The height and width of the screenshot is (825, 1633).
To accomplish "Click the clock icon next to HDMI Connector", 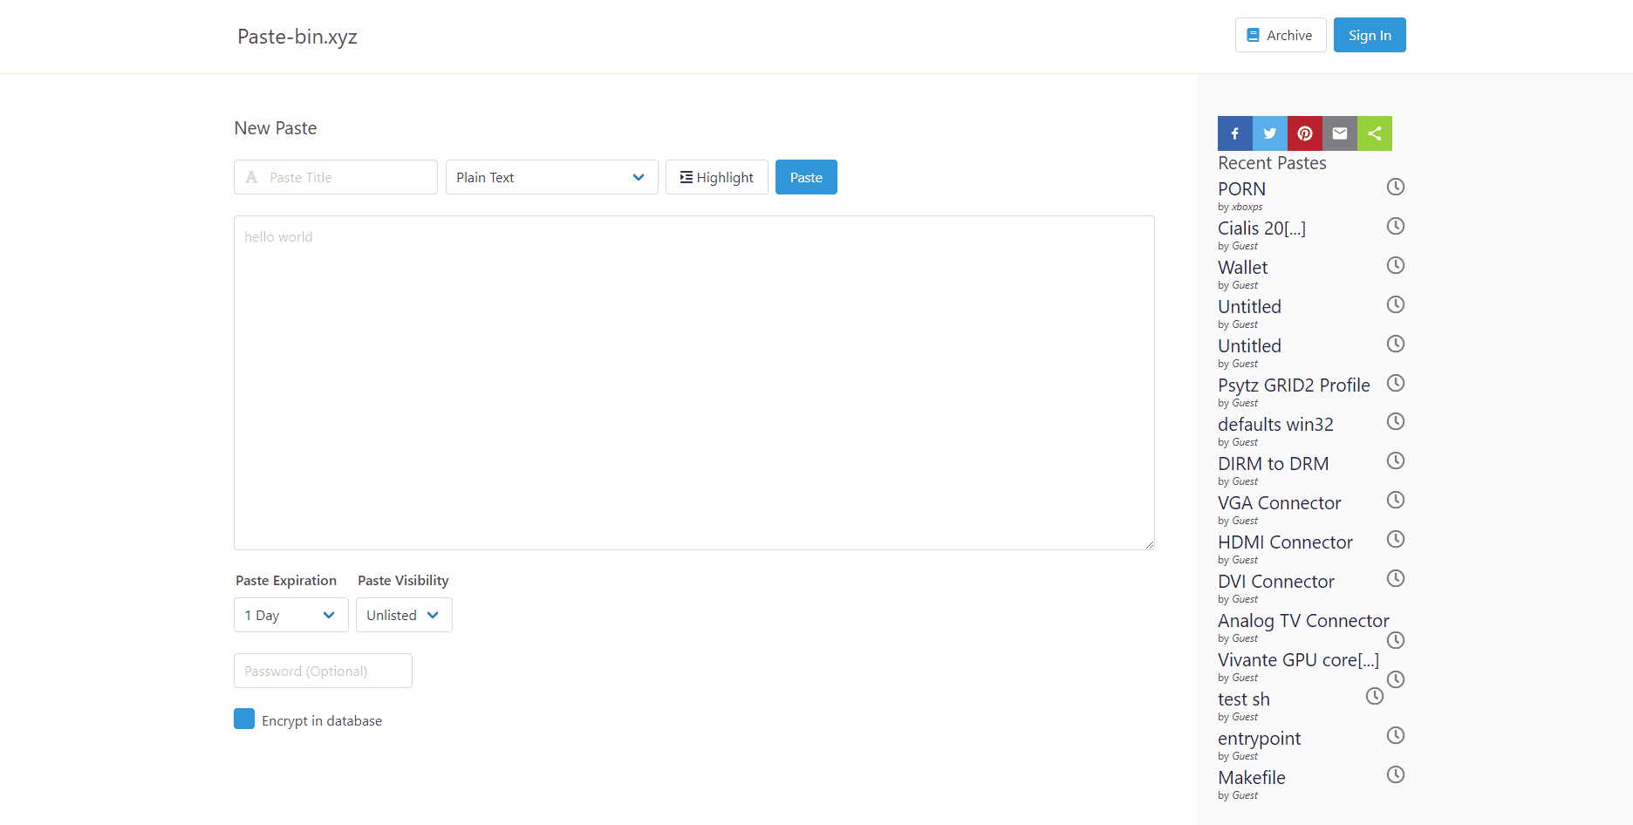I will click(x=1396, y=539).
